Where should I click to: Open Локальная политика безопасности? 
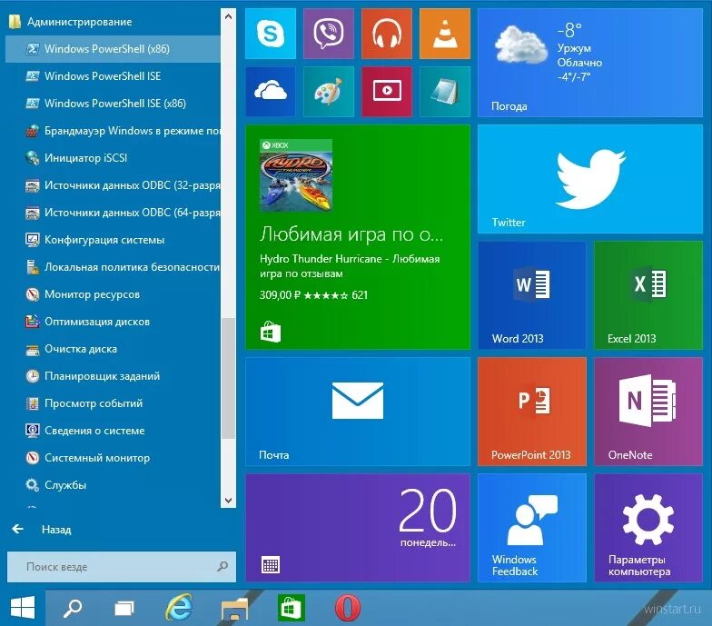pyautogui.click(x=113, y=267)
